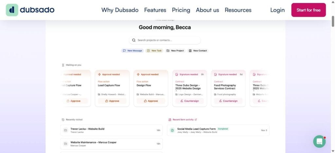Click the lightning icon on Shelly Howard's Lead Capture card
Viewport: 335px width, 153px height.
99,75
